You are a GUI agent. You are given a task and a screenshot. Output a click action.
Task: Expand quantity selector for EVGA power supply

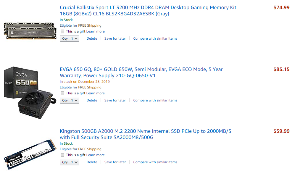pos(70,100)
